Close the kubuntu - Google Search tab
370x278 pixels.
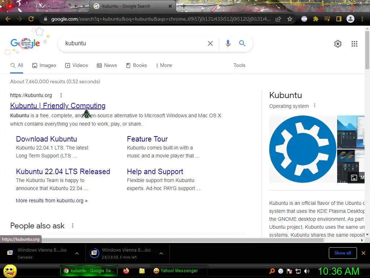point(170,7)
